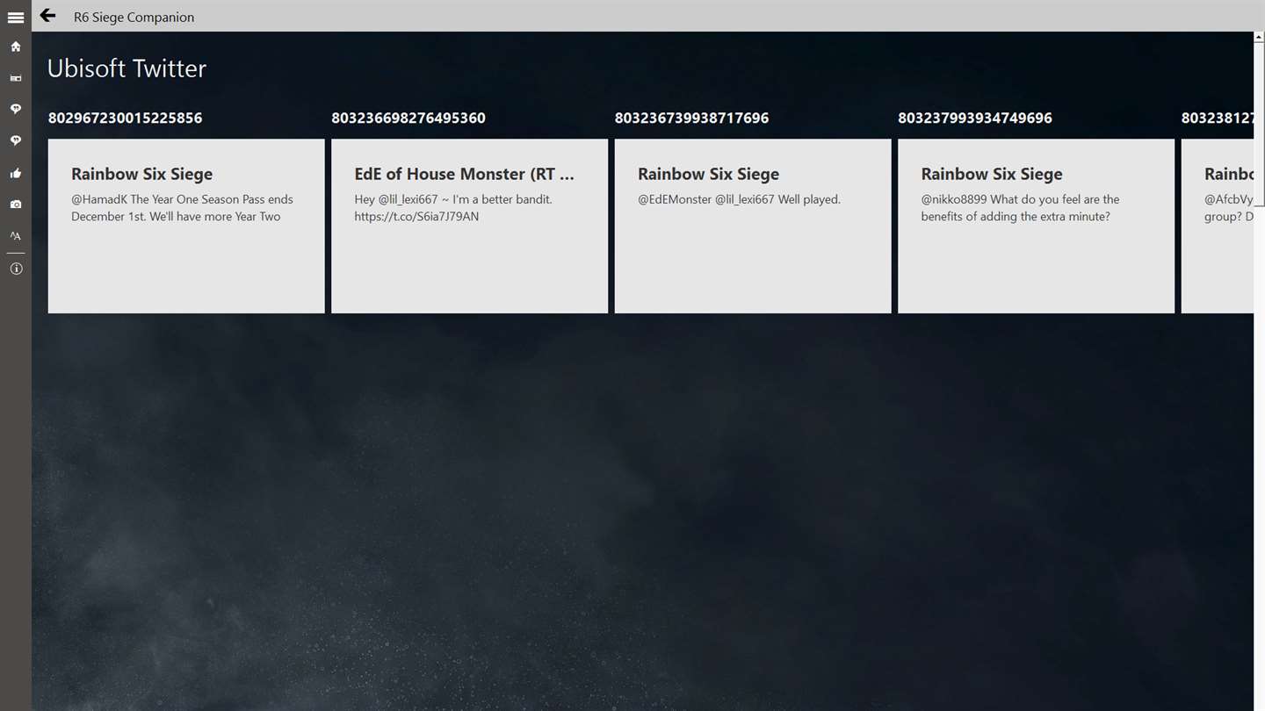Select tweet ID 802967230015225856

pos(125,118)
